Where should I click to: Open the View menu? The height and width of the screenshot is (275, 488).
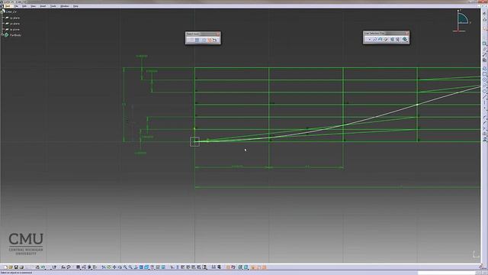pyautogui.click(x=33, y=6)
